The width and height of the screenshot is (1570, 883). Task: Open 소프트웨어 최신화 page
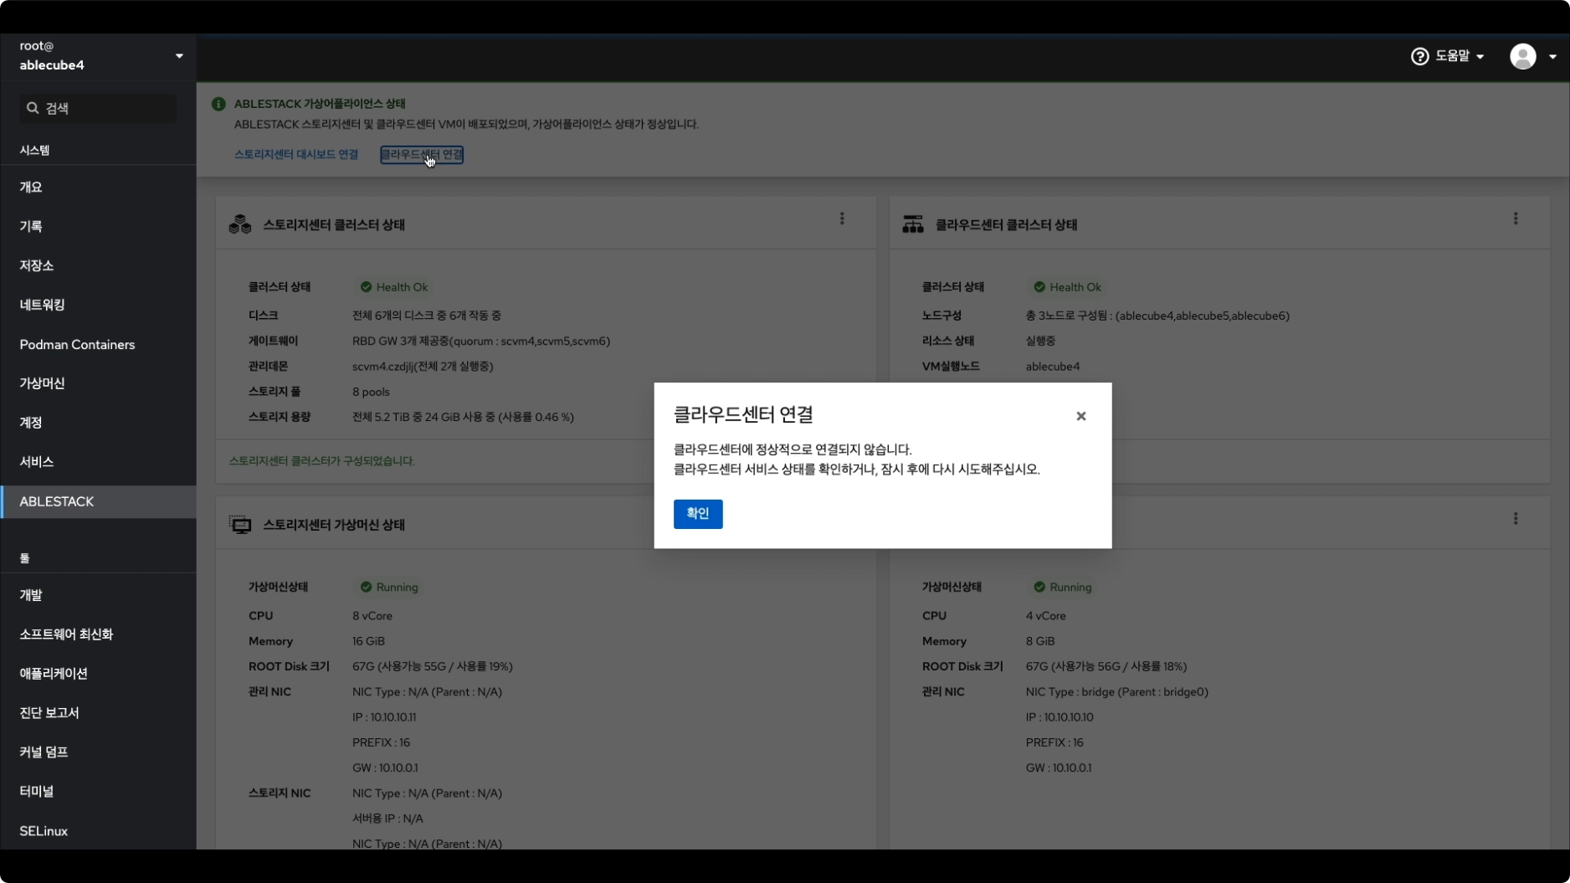98,634
